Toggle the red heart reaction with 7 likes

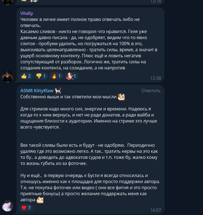pyautogui.click(x=26, y=208)
